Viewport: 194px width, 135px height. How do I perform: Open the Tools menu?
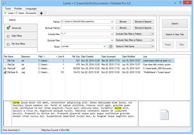pyautogui.click(x=8, y=9)
